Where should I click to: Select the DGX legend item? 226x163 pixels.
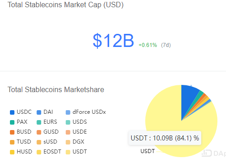click(75, 142)
